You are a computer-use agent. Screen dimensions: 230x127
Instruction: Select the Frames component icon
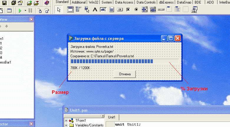click(x=70, y=10)
